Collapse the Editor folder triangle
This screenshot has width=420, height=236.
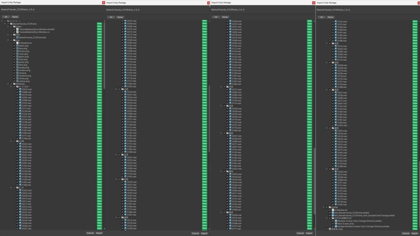click(x=8, y=27)
